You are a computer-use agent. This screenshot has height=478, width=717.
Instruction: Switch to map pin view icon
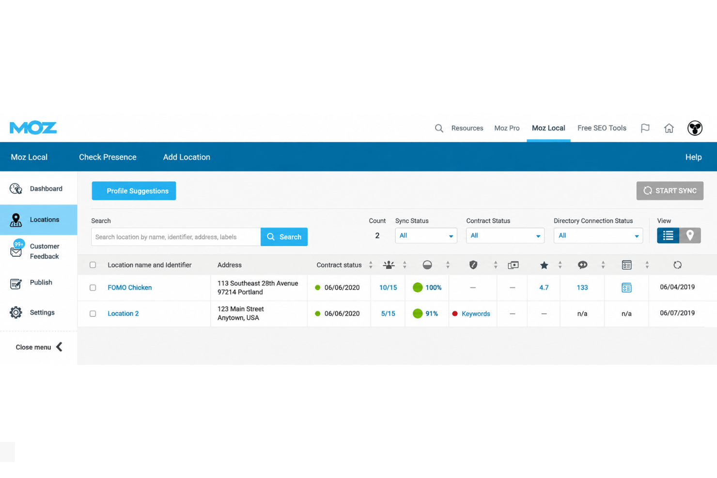690,236
